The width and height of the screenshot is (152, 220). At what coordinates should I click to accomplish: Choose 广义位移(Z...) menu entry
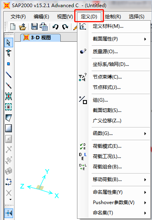[x=114, y=121]
